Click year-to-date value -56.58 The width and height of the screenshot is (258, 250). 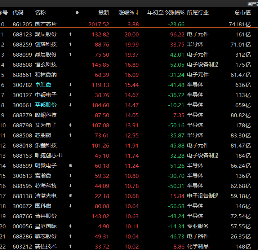click(x=176, y=206)
